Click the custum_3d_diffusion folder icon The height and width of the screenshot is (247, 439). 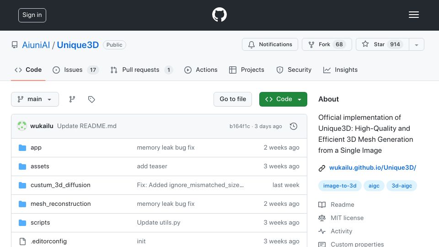click(22, 185)
